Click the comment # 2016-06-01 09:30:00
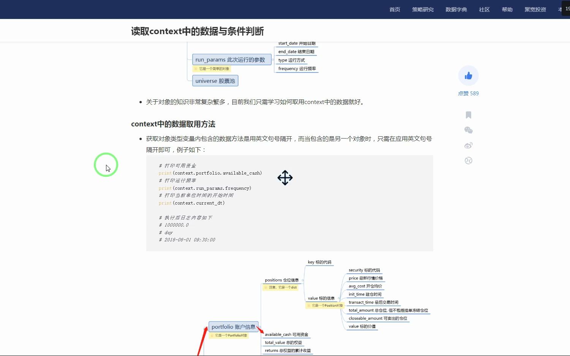This screenshot has height=356, width=570. pyautogui.click(x=187, y=240)
